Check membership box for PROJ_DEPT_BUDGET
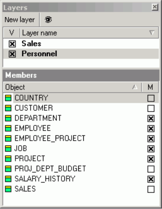Viewport: 162px width, 209px height. click(151, 169)
